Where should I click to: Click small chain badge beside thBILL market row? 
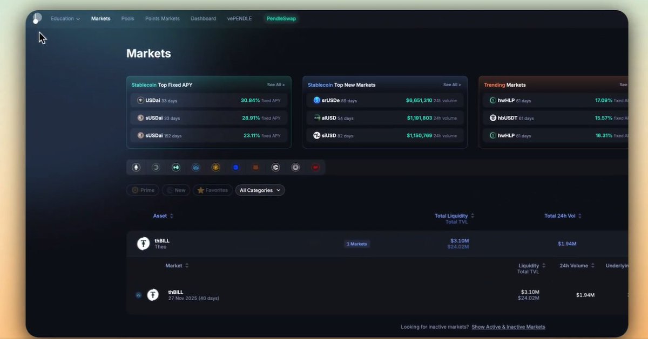tap(138, 295)
